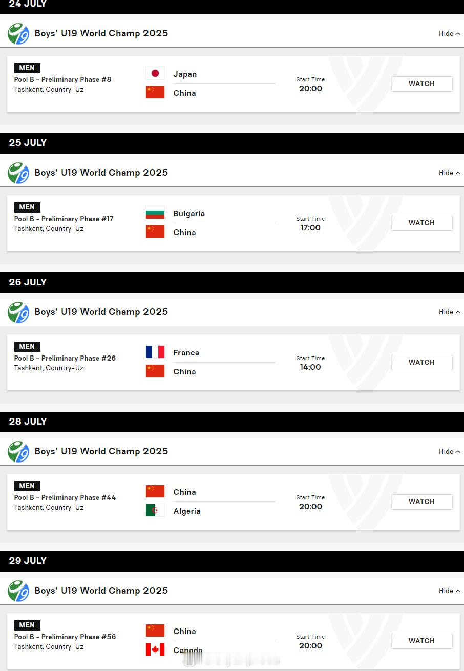Hide the 29 July championship section
The image size is (464, 671).
[449, 591]
